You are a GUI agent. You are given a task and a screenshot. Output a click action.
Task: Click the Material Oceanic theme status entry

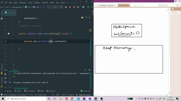click(x=85, y=95)
